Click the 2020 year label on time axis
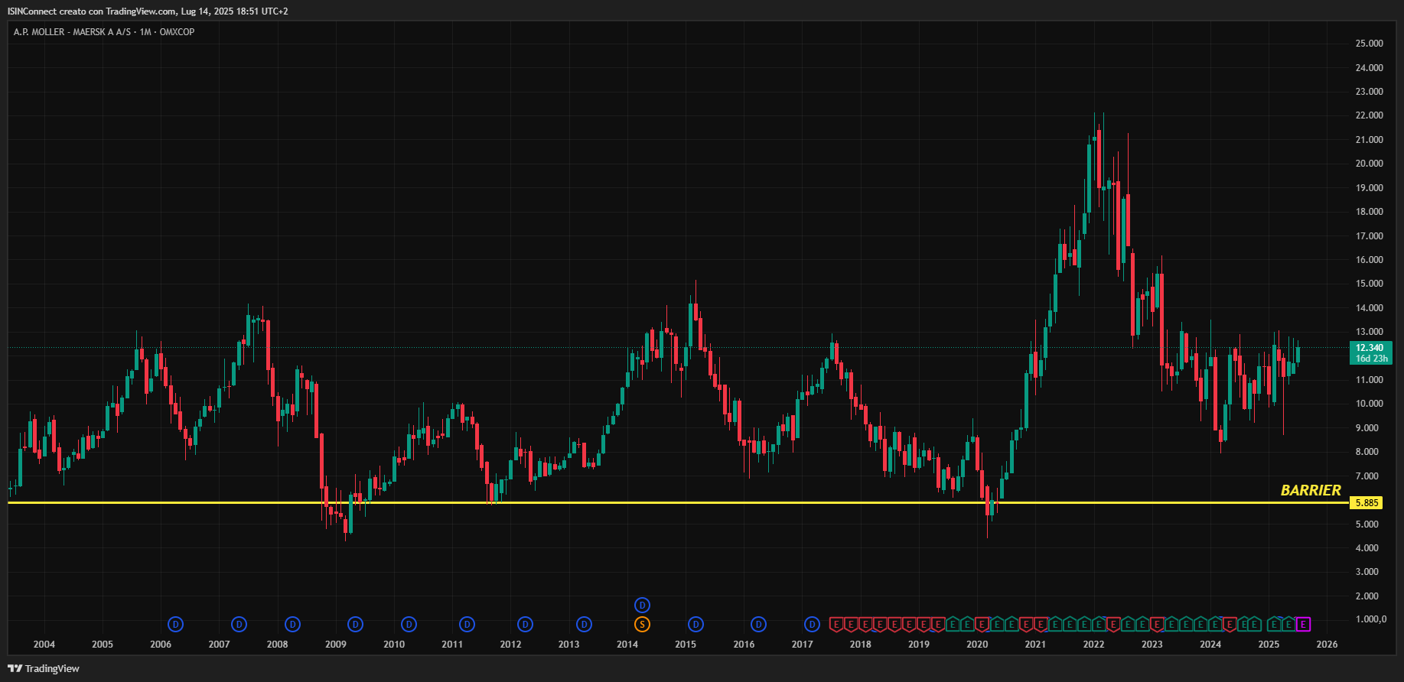The height and width of the screenshot is (682, 1404). click(977, 645)
